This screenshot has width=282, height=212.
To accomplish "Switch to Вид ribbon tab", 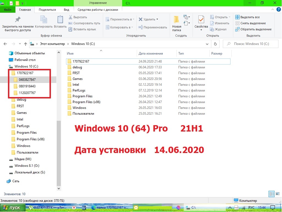I will (67, 10).
